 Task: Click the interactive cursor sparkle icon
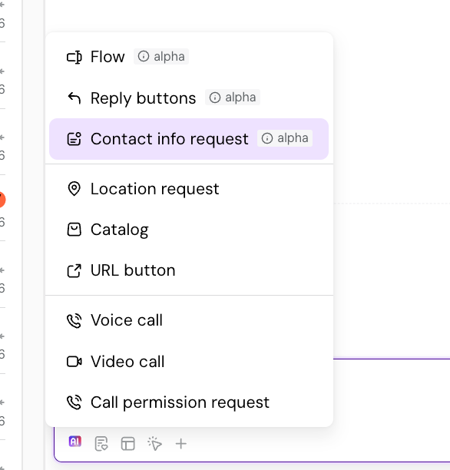154,444
